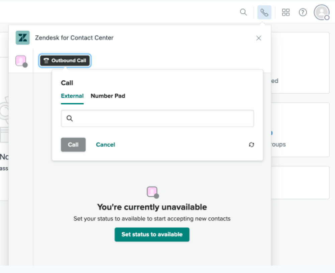335x273 pixels.
Task: Click the phone glyph on the Outbound Call button
Action: coord(46,61)
